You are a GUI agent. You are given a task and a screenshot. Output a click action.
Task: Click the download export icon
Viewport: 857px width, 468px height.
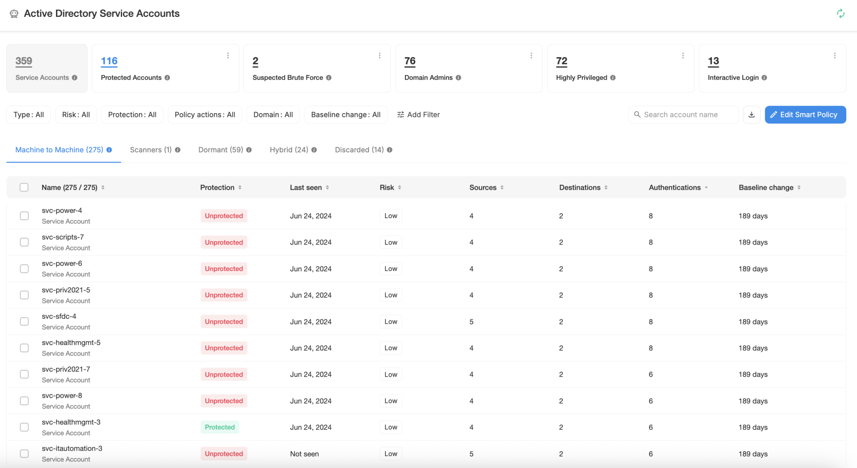(x=751, y=114)
